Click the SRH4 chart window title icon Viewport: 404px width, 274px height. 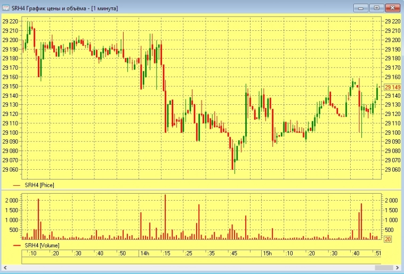6,8
